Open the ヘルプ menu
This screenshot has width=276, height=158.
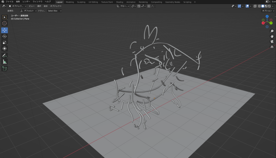(x=48, y=2)
